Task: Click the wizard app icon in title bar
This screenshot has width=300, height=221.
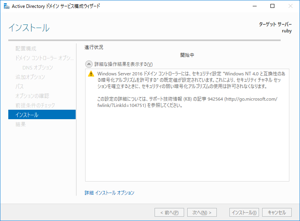Action: point(7,6)
